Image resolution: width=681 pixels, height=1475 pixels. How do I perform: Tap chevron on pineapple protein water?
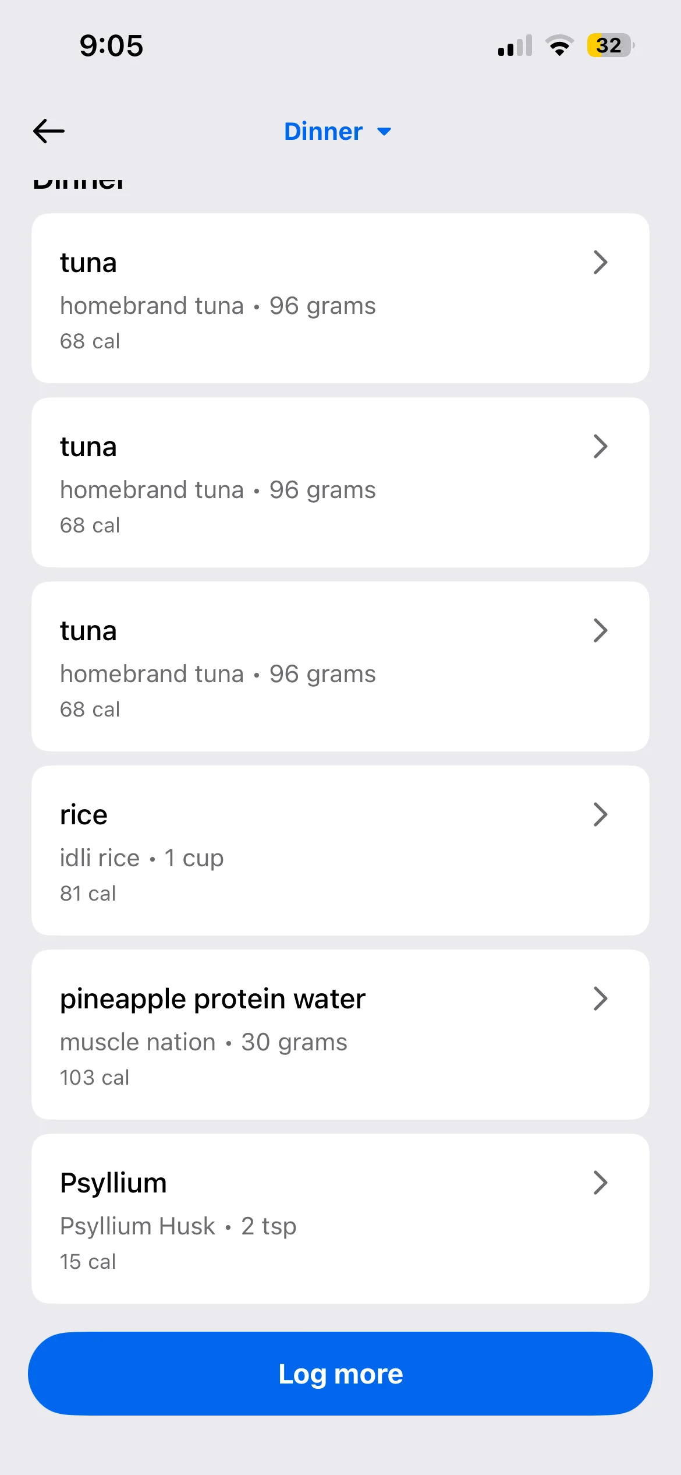click(x=600, y=998)
